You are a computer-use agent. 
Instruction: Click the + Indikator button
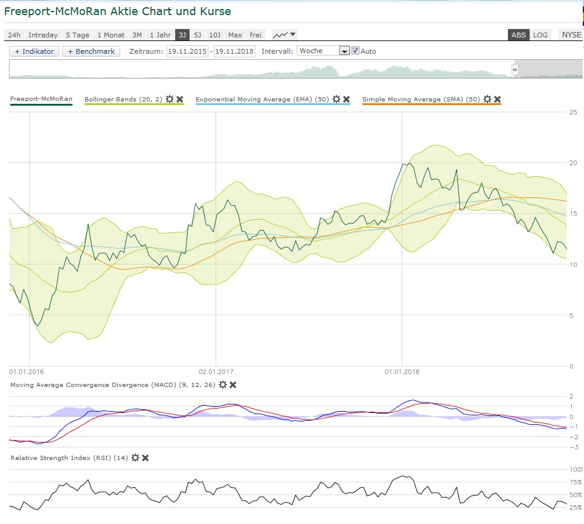(34, 51)
